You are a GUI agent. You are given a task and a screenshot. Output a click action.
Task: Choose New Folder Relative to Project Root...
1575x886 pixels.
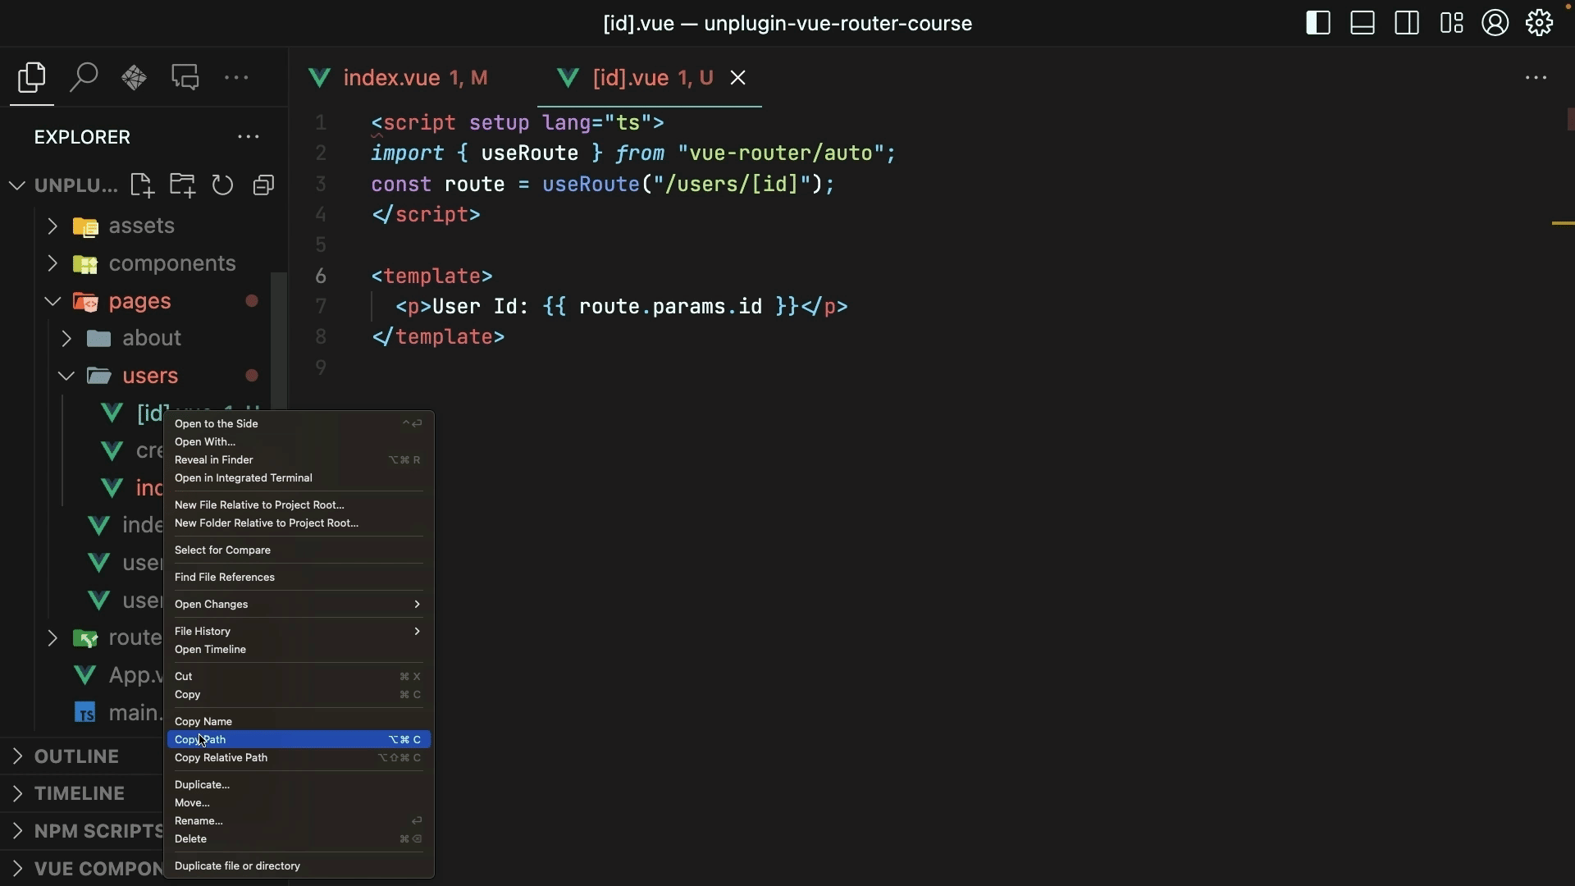299,523
